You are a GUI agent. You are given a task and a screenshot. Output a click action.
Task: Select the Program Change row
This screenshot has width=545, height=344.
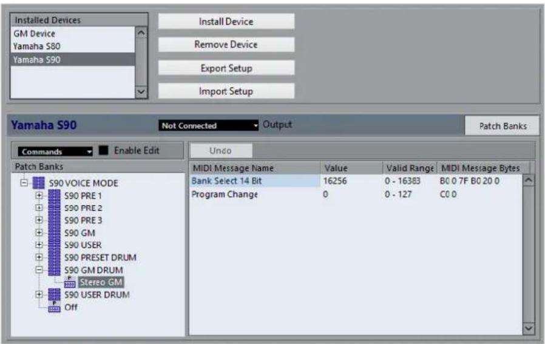tap(356, 194)
